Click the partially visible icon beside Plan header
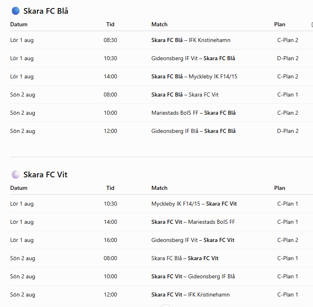 click(x=312, y=25)
